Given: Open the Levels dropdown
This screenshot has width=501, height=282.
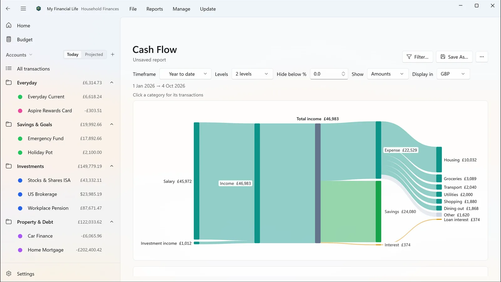Looking at the screenshot, I should (x=252, y=74).
